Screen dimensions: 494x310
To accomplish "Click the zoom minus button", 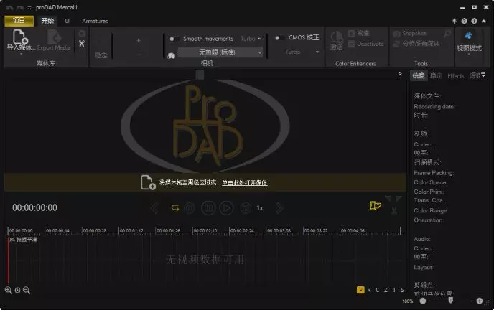I will coord(423,301).
